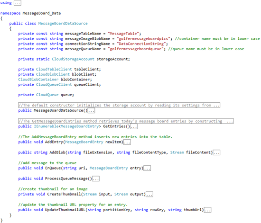Expand collapsed body of ProcessQueueMessage method
The height and width of the screenshot is (223, 261).
click(96, 178)
